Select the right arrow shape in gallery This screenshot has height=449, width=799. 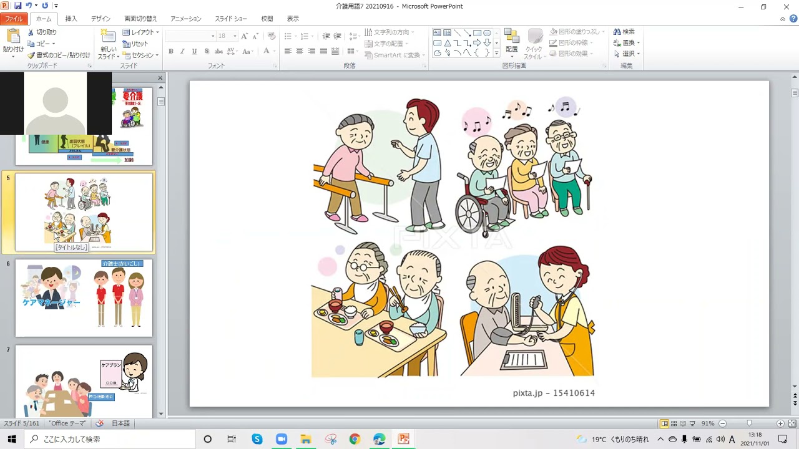click(x=477, y=43)
